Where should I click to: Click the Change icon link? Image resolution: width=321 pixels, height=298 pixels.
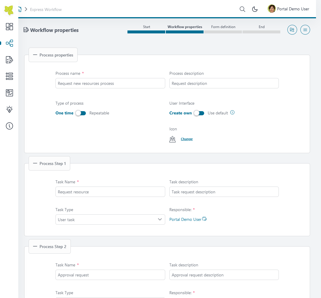(x=187, y=139)
